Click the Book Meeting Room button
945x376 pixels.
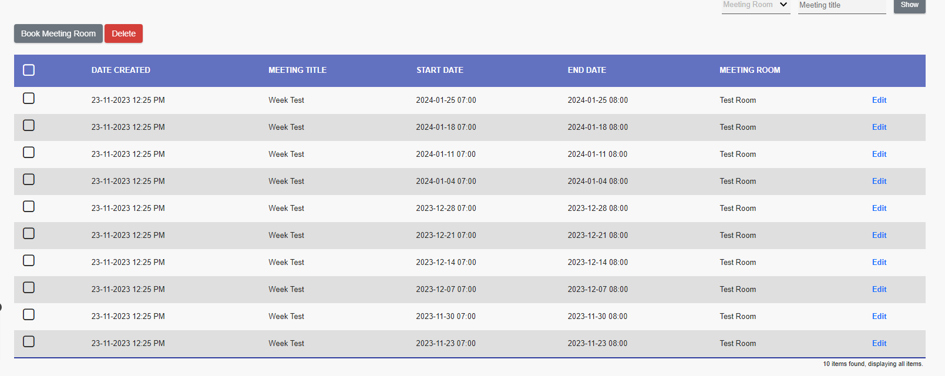click(x=58, y=33)
